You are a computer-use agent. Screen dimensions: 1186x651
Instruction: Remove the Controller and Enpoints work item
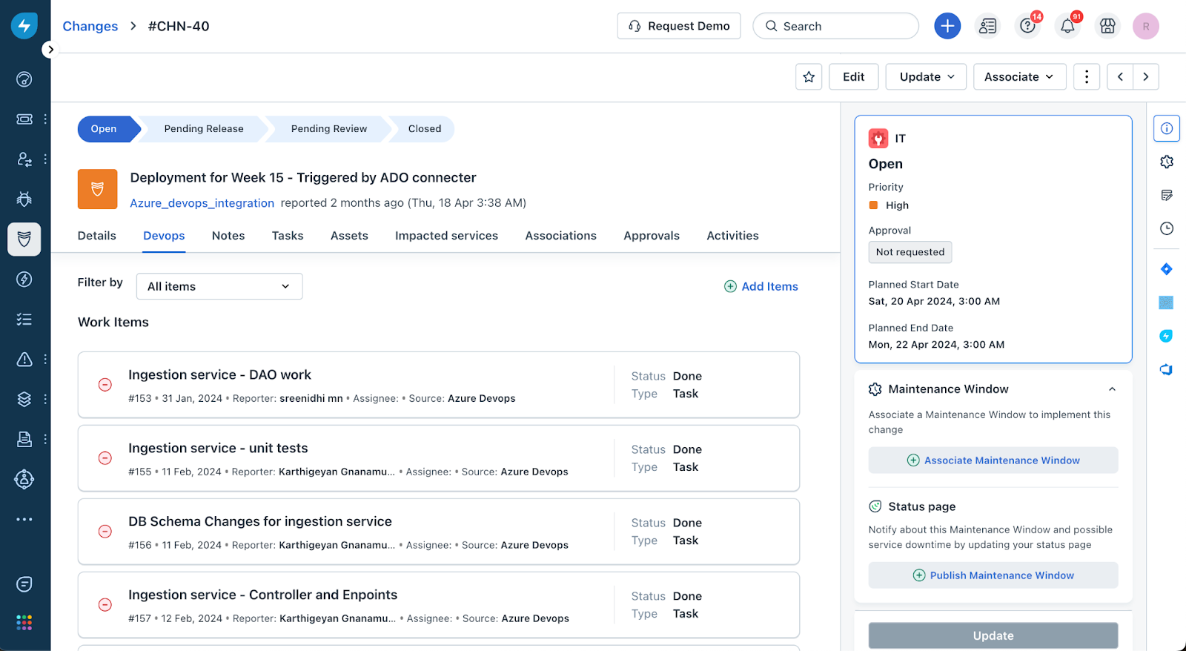105,605
